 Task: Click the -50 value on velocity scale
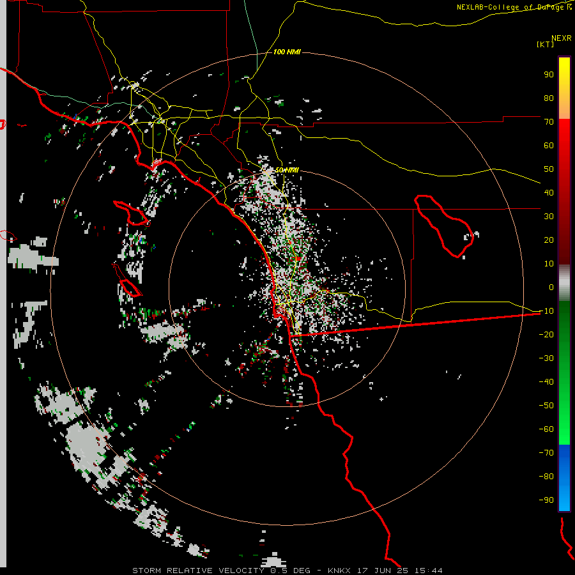click(546, 406)
